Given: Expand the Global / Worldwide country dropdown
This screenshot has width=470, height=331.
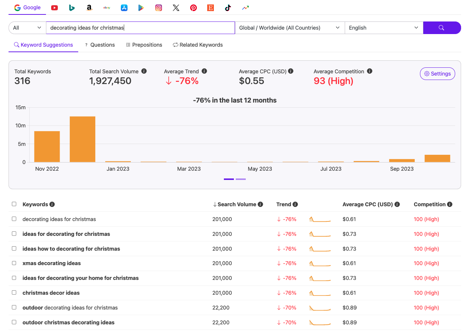Looking at the screenshot, I should 289,28.
